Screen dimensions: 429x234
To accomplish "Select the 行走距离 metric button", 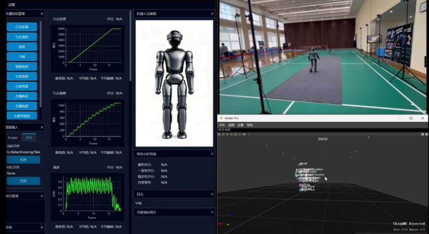I will pos(22,27).
